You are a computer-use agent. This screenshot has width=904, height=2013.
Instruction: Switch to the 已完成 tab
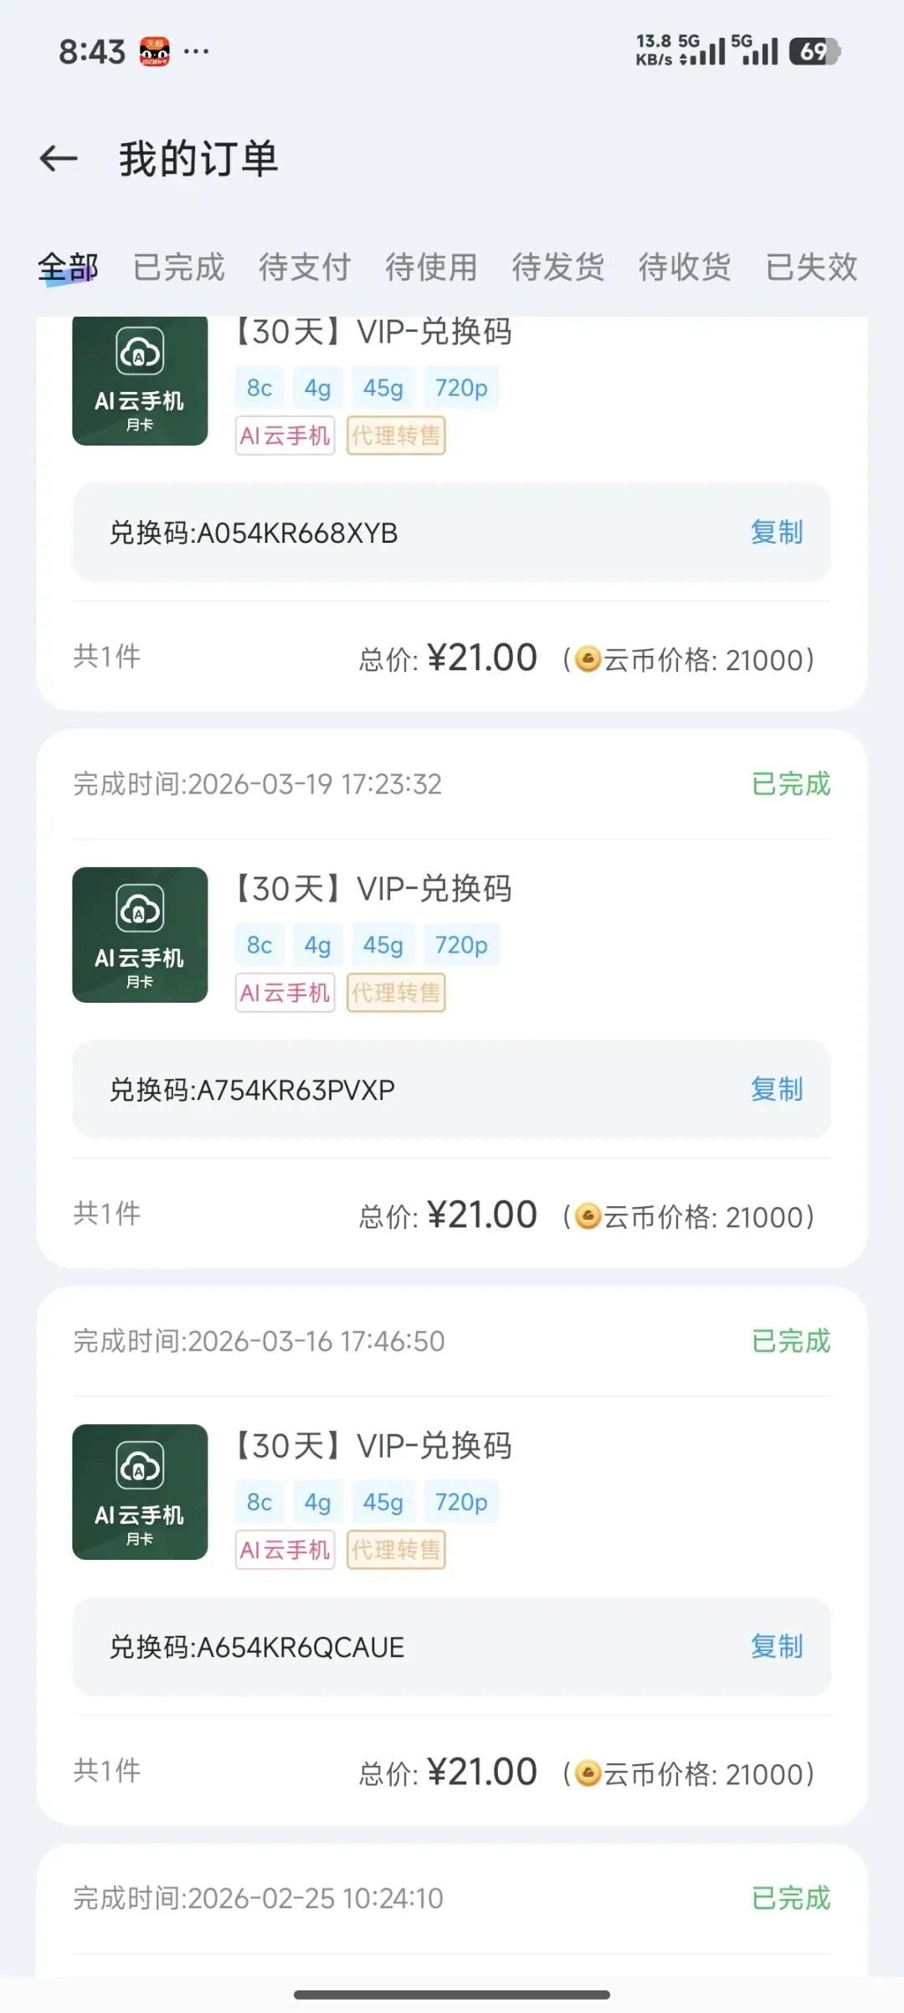(x=178, y=267)
